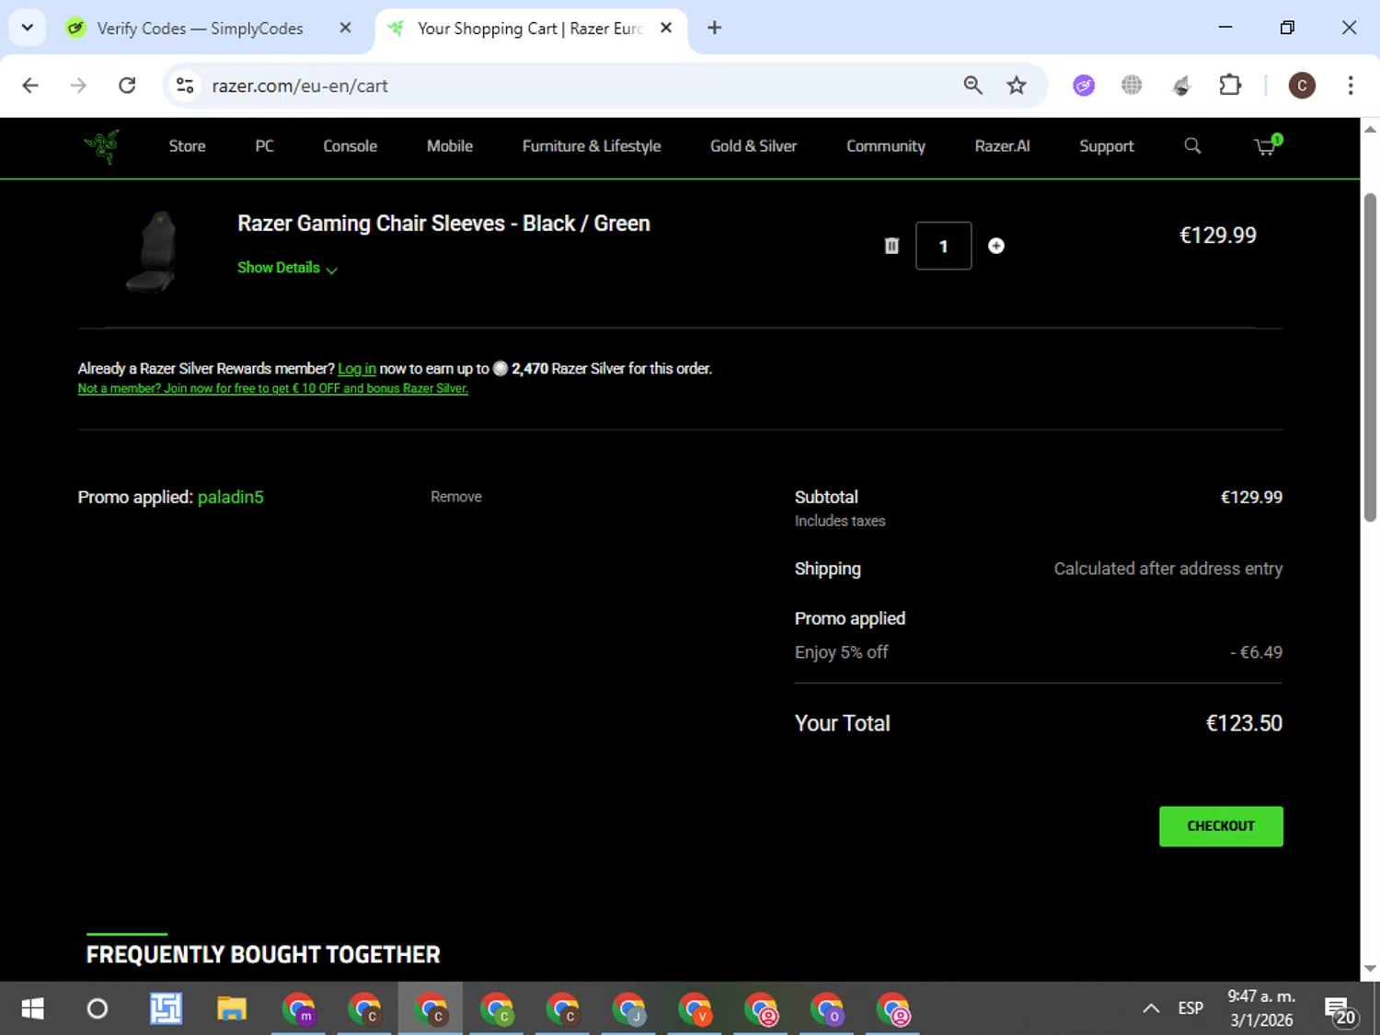Click the Enjoy 5% off discount -€6.49
Screen dimensions: 1380x1035
[1256, 652]
